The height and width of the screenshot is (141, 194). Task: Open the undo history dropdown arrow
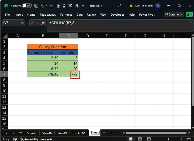coord(46,6)
